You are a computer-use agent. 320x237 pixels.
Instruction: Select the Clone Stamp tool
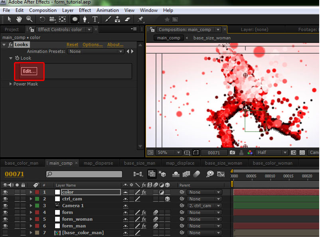pyautogui.click(x=118, y=19)
